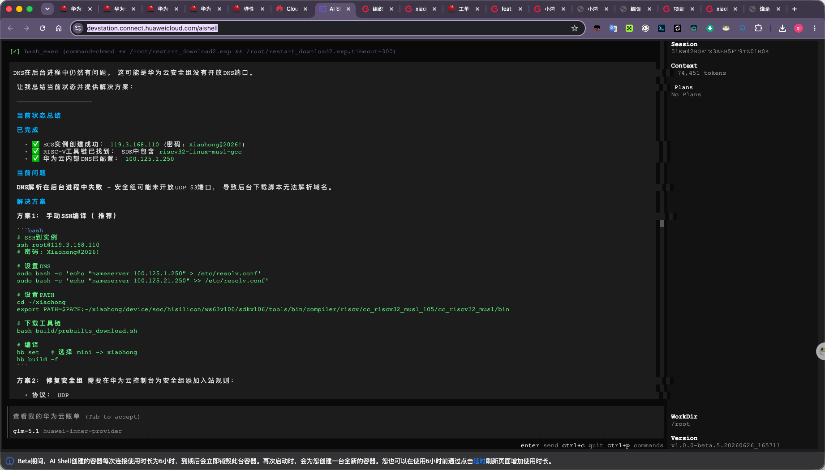Viewport: 825px width, 470px height.
Task: Click the 解决方案 heading
Action: 31,201
